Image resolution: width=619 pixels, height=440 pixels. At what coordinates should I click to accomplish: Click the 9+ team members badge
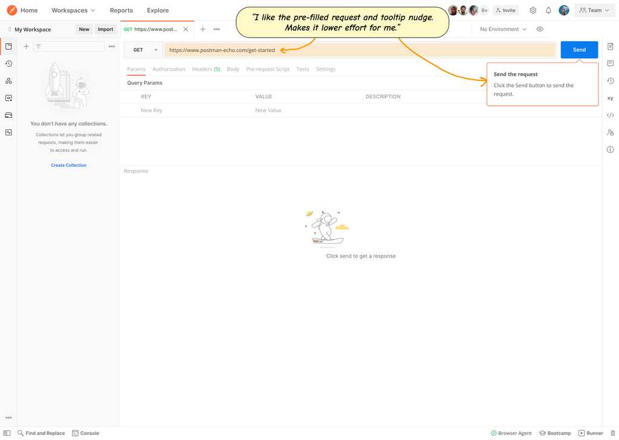click(484, 10)
